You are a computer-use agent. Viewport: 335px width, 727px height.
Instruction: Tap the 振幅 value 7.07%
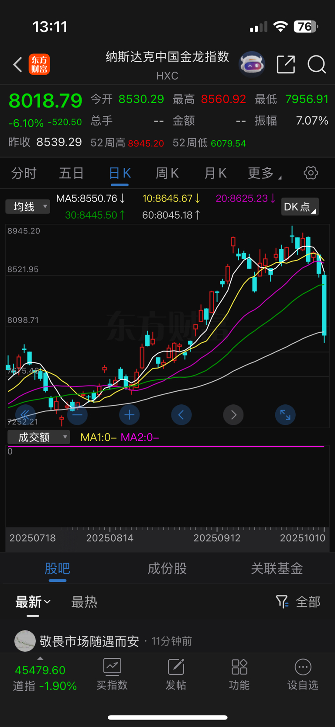[312, 121]
